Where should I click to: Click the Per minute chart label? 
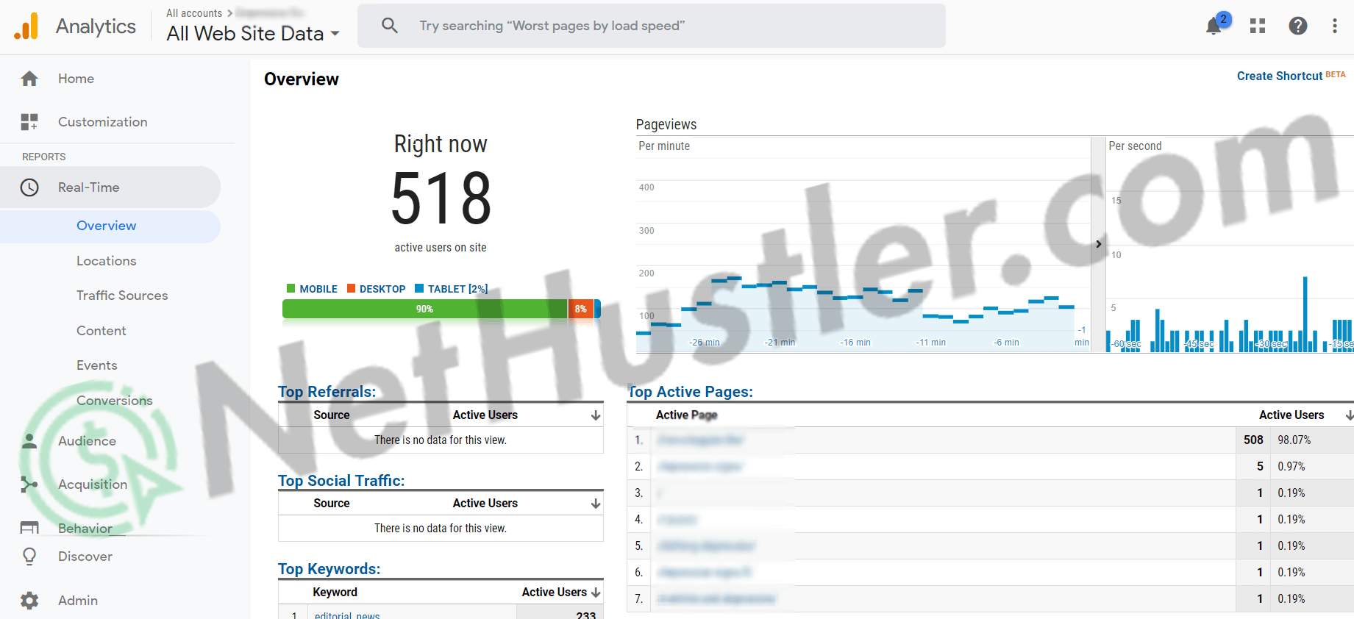[664, 146]
